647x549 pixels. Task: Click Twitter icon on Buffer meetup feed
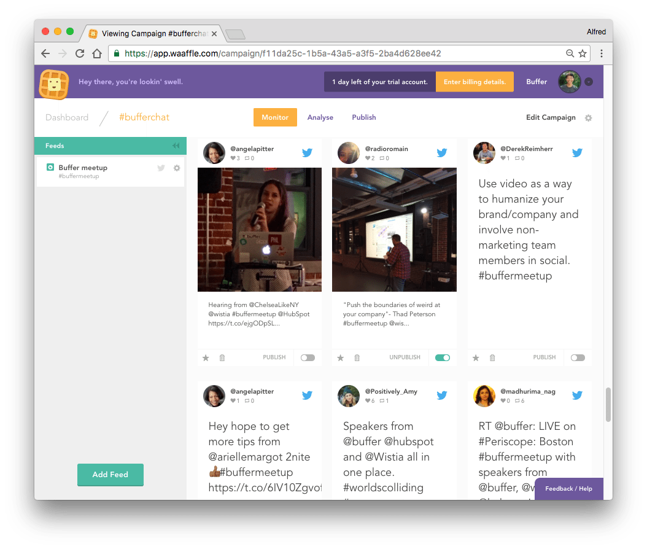pyautogui.click(x=161, y=168)
